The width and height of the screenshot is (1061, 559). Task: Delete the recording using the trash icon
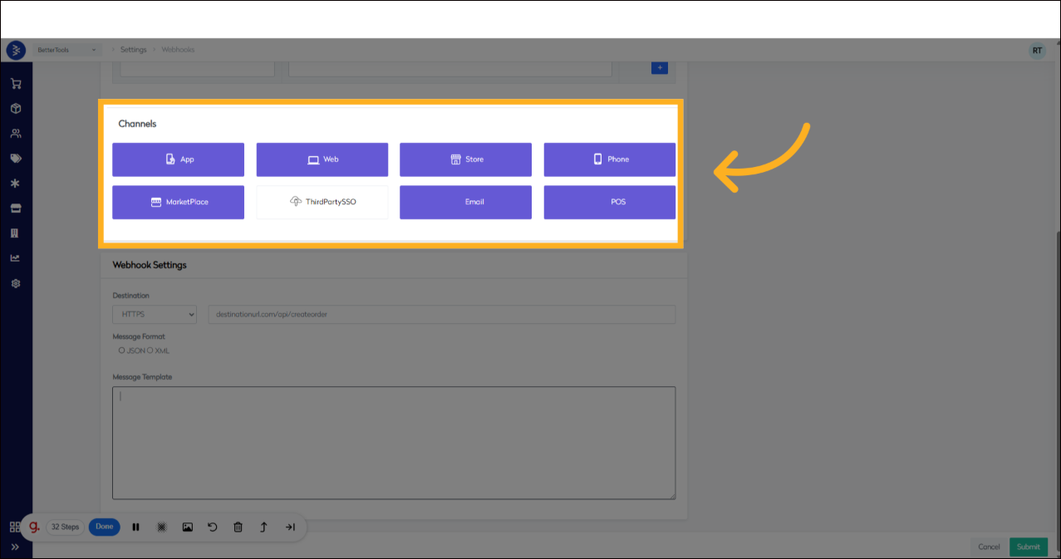(238, 527)
